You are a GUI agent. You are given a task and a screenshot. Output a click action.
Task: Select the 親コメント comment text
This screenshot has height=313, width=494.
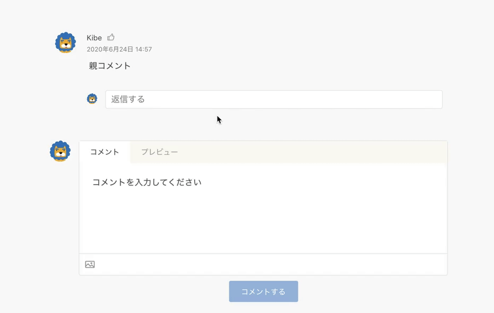point(110,66)
